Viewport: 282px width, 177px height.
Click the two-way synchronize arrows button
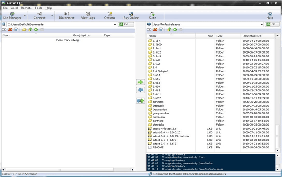[x=140, y=101]
